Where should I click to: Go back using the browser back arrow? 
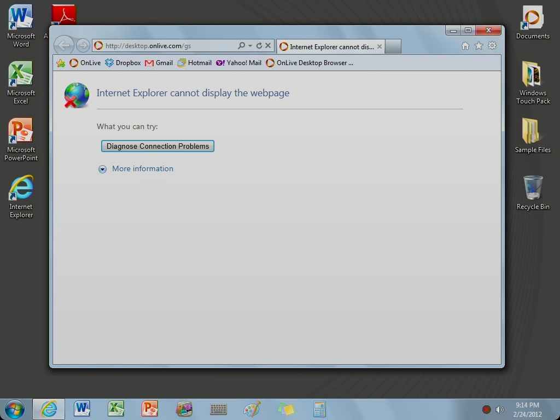pyautogui.click(x=64, y=45)
